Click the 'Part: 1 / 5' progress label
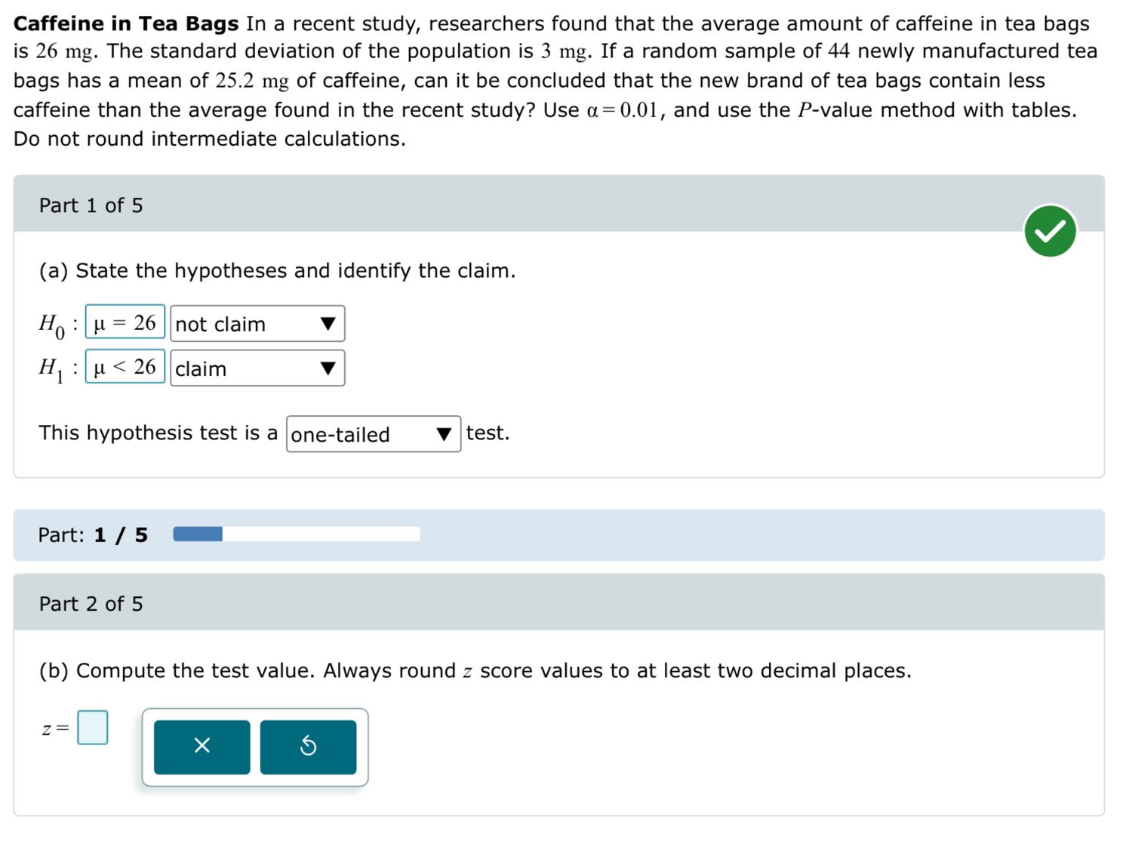This screenshot has width=1126, height=844. tap(93, 535)
